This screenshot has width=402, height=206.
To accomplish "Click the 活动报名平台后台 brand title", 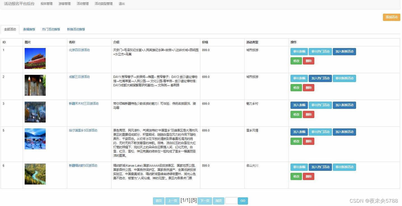I will pos(19,4).
